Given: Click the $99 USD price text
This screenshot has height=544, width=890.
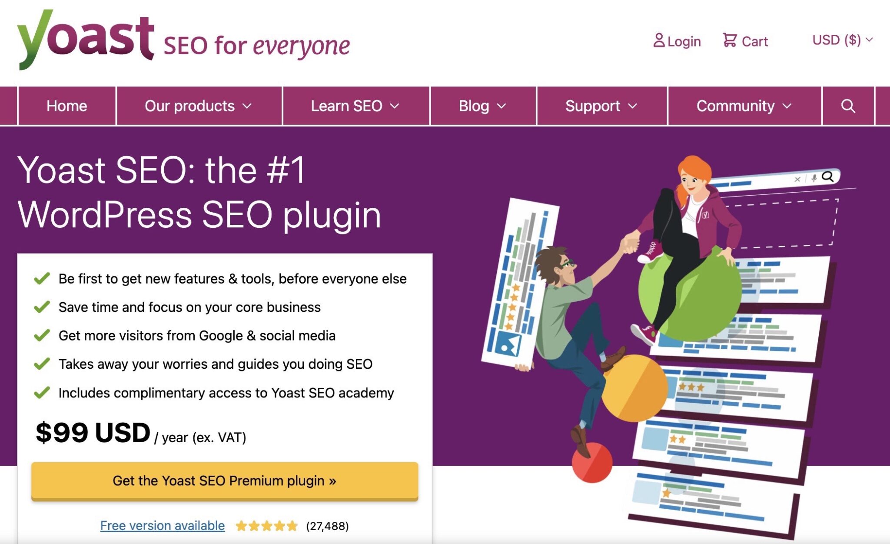Looking at the screenshot, I should click(x=93, y=433).
